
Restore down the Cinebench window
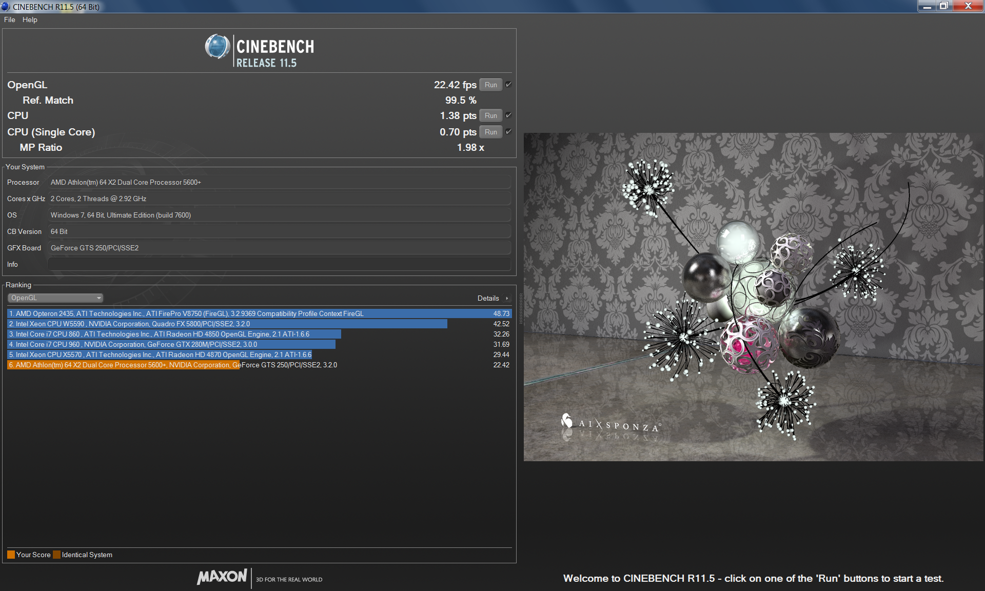(944, 6)
